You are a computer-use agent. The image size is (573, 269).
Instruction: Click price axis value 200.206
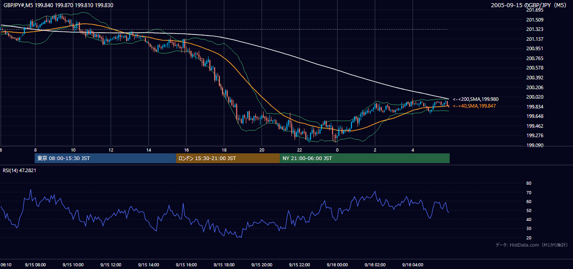[534, 87]
